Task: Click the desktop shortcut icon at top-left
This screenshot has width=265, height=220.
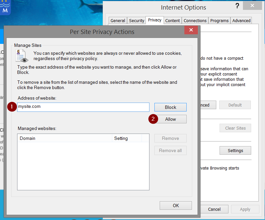Action: 5,7
